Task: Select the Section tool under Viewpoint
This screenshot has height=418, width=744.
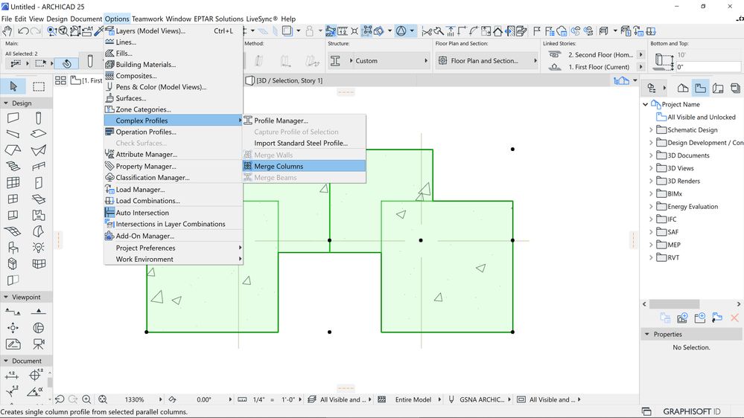Action: point(13,312)
